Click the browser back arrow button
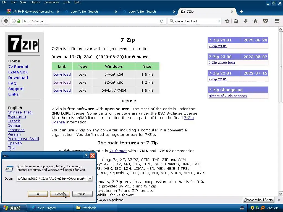The height and width of the screenshot is (212, 283). [6, 21]
